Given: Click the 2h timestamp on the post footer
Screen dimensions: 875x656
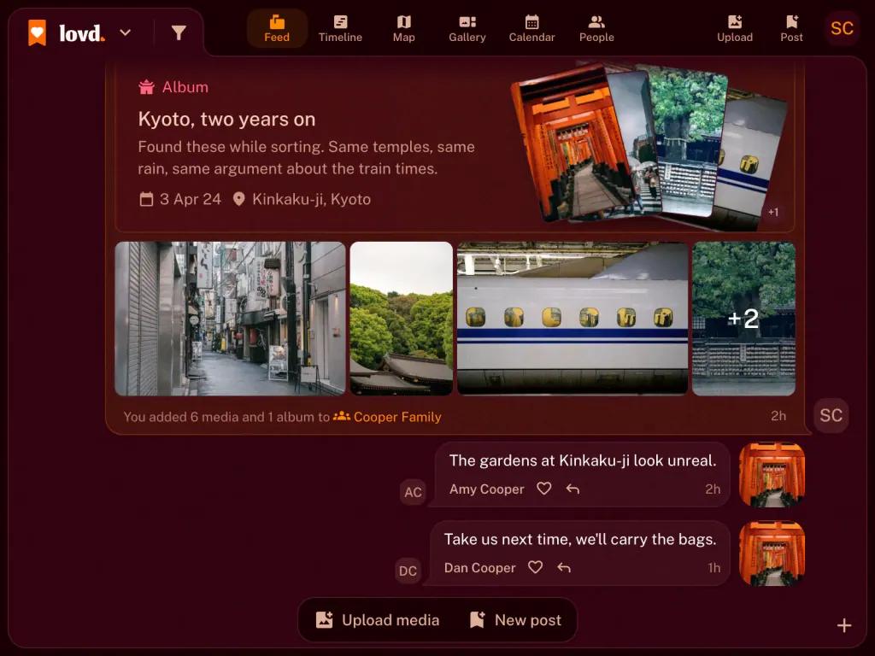Looking at the screenshot, I should (x=778, y=416).
